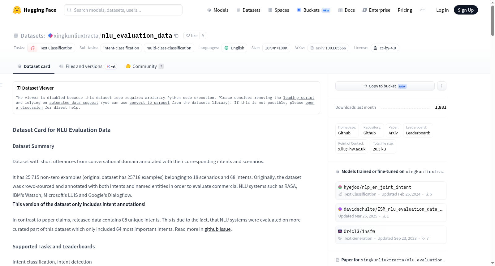Focus the search models input field

123,10
